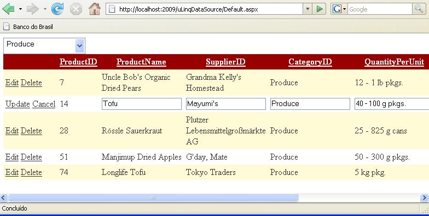Click the Concluído status bar text
The height and width of the screenshot is (216, 429).
coord(14,208)
